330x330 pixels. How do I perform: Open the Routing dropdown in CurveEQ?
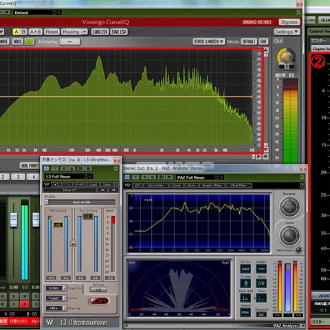pyautogui.click(x=74, y=32)
